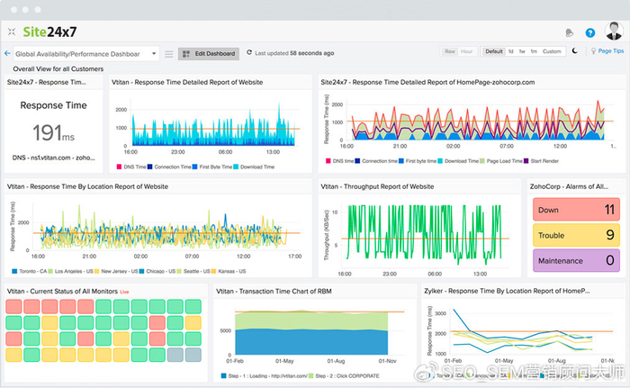The image size is (630, 388).
Task: Click the ZohoCorp Alarms of All widget title
Action: [569, 186]
